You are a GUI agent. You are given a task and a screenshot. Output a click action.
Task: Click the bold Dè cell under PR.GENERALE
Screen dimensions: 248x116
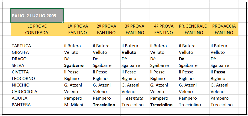194,59
